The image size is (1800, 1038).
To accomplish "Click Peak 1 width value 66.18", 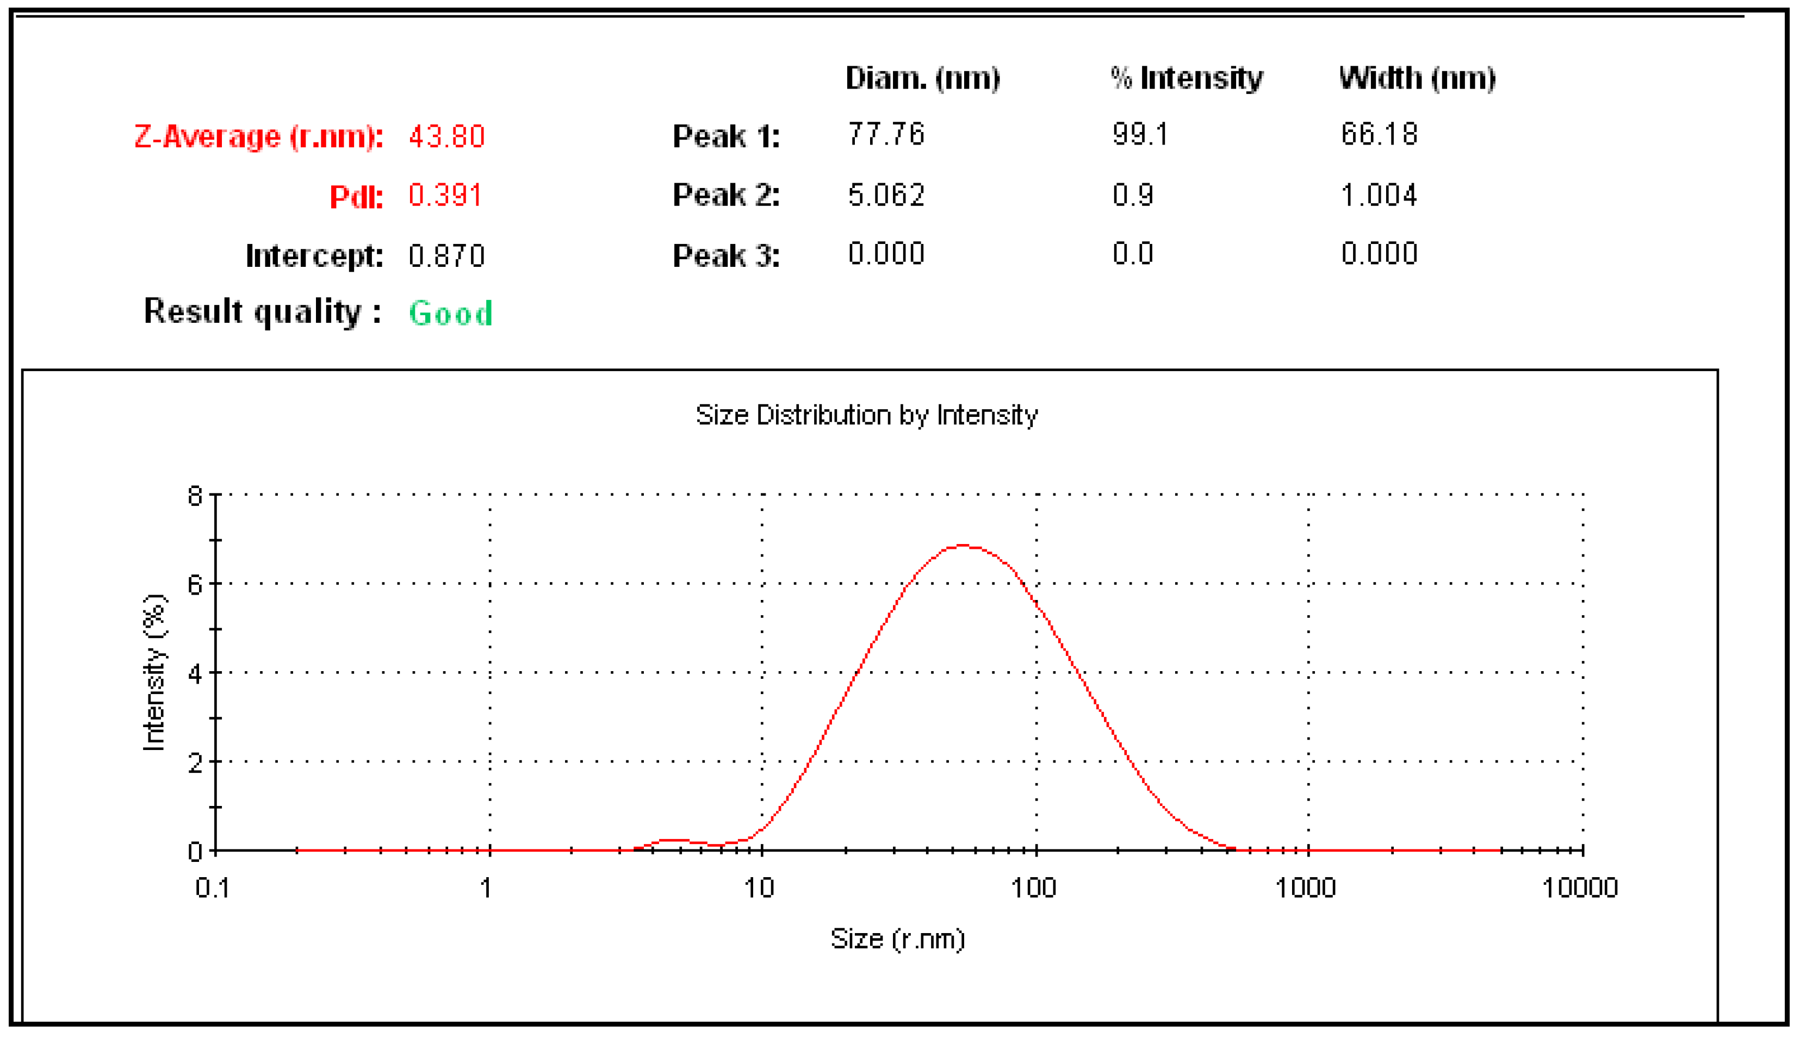I will tap(1379, 134).
